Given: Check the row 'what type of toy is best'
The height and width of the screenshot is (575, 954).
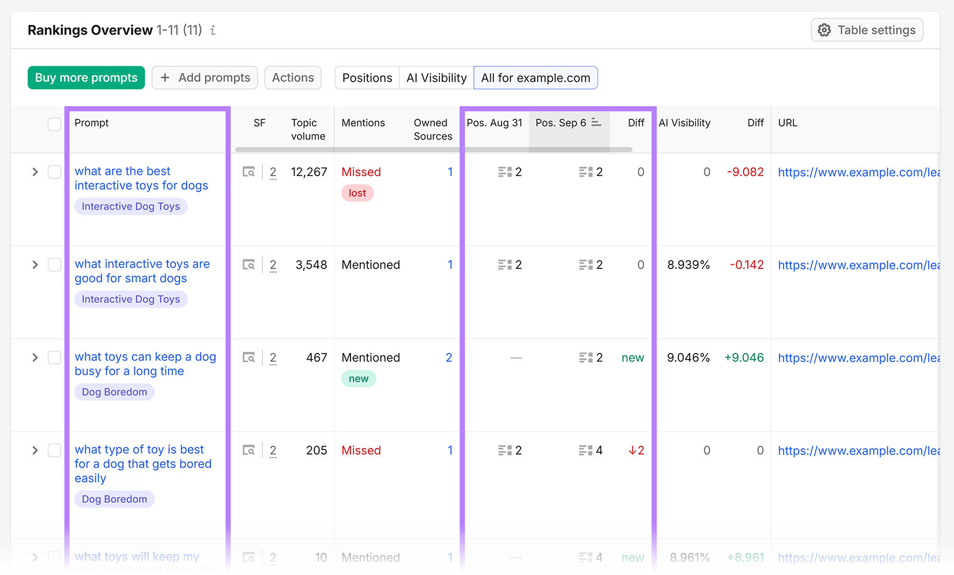Looking at the screenshot, I should coord(54,450).
